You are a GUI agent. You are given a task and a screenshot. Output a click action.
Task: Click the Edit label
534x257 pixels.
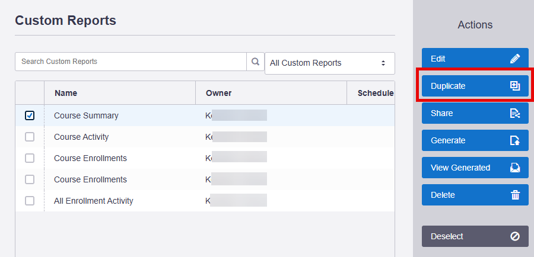(x=438, y=59)
